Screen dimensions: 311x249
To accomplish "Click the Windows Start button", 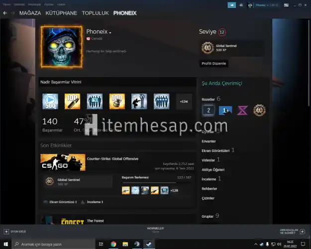I will (5, 244).
